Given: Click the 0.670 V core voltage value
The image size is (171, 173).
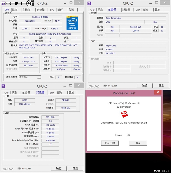Looking at the screenshot, I should [x=55, y=29].
